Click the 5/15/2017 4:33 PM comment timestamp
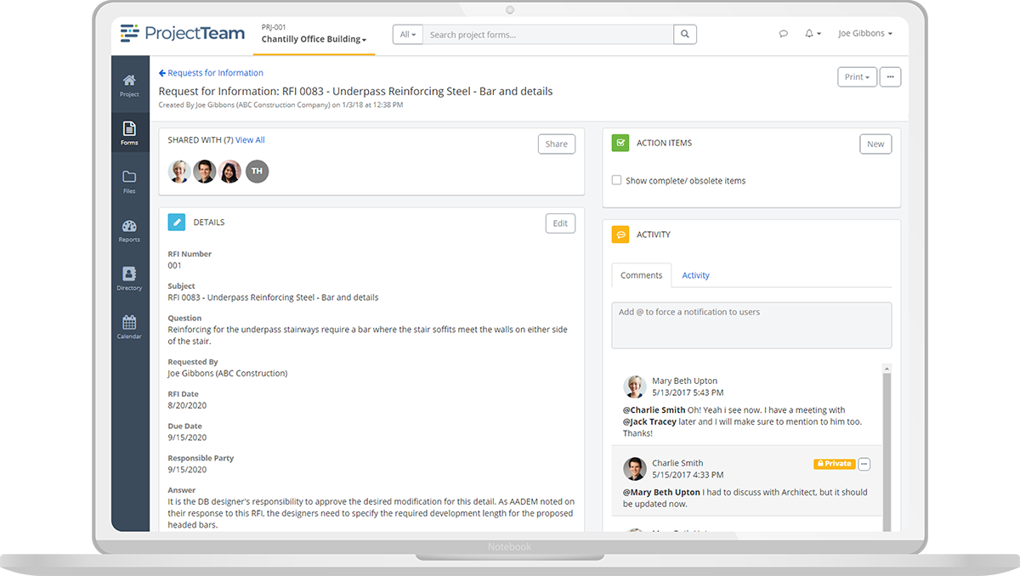 [688, 475]
